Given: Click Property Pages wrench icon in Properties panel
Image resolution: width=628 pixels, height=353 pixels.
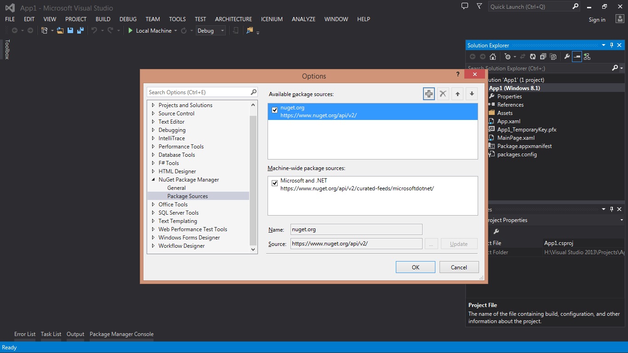Looking at the screenshot, I should (496, 232).
